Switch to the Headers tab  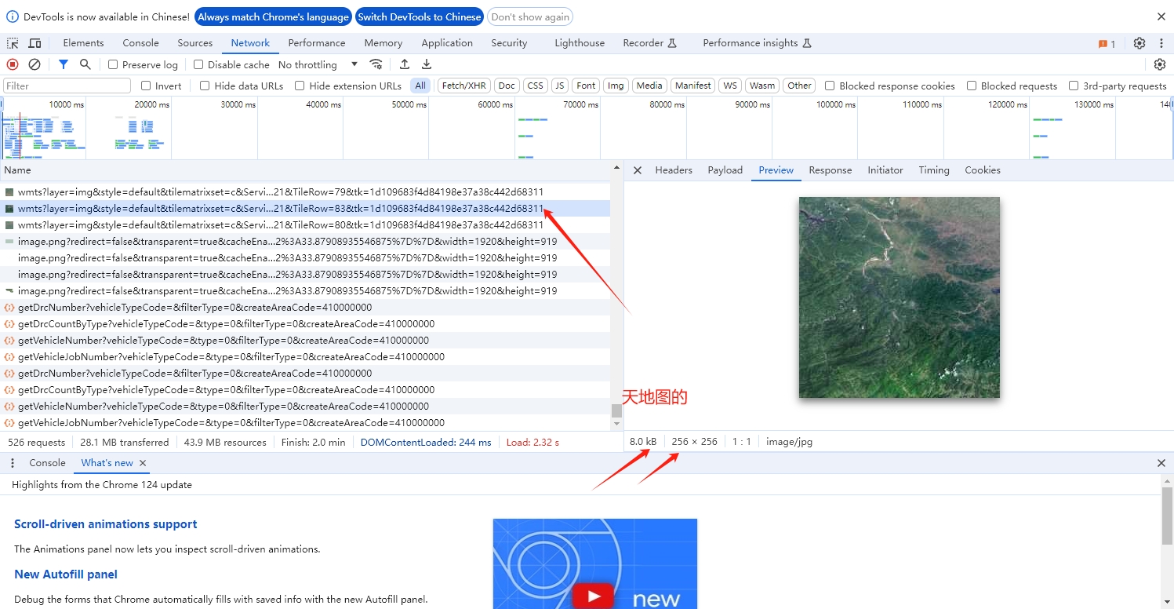674,170
